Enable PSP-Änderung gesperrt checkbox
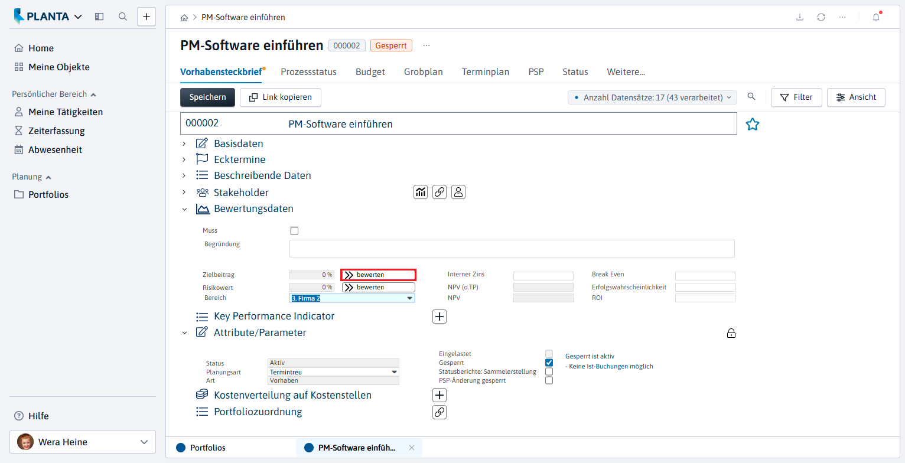905x463 pixels. coord(549,381)
